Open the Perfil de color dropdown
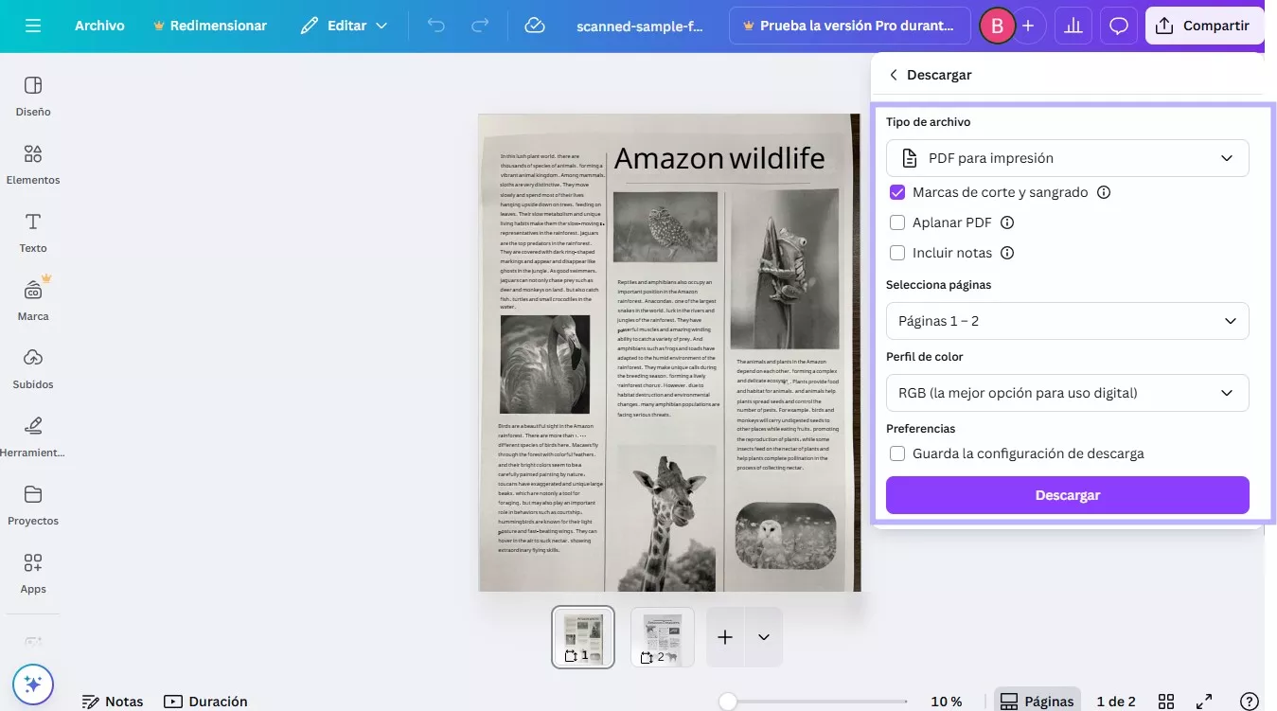Image resolution: width=1277 pixels, height=711 pixels. point(1068,393)
